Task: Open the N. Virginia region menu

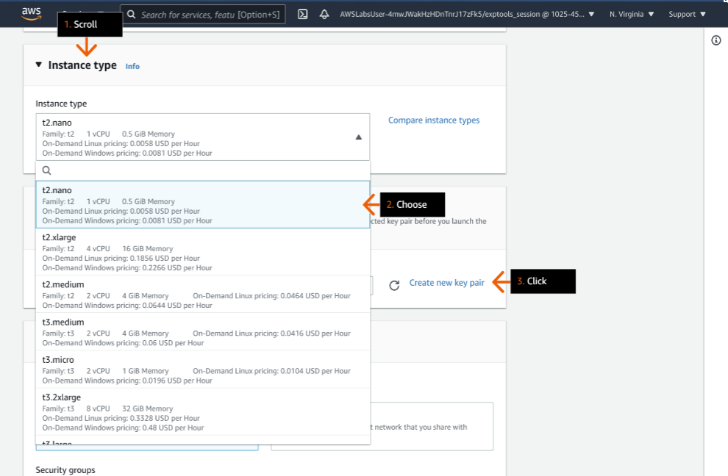Action: point(635,14)
